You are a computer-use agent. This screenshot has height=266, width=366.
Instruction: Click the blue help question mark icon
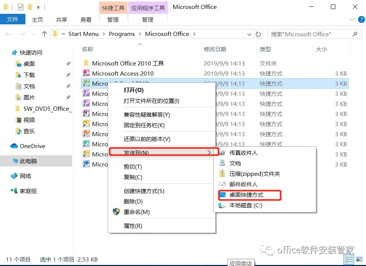362,19
